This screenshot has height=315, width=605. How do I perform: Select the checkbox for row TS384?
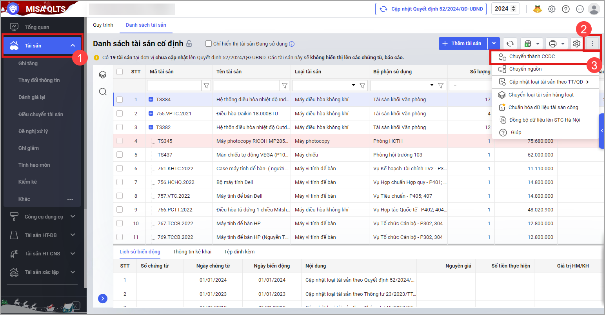[x=120, y=100]
